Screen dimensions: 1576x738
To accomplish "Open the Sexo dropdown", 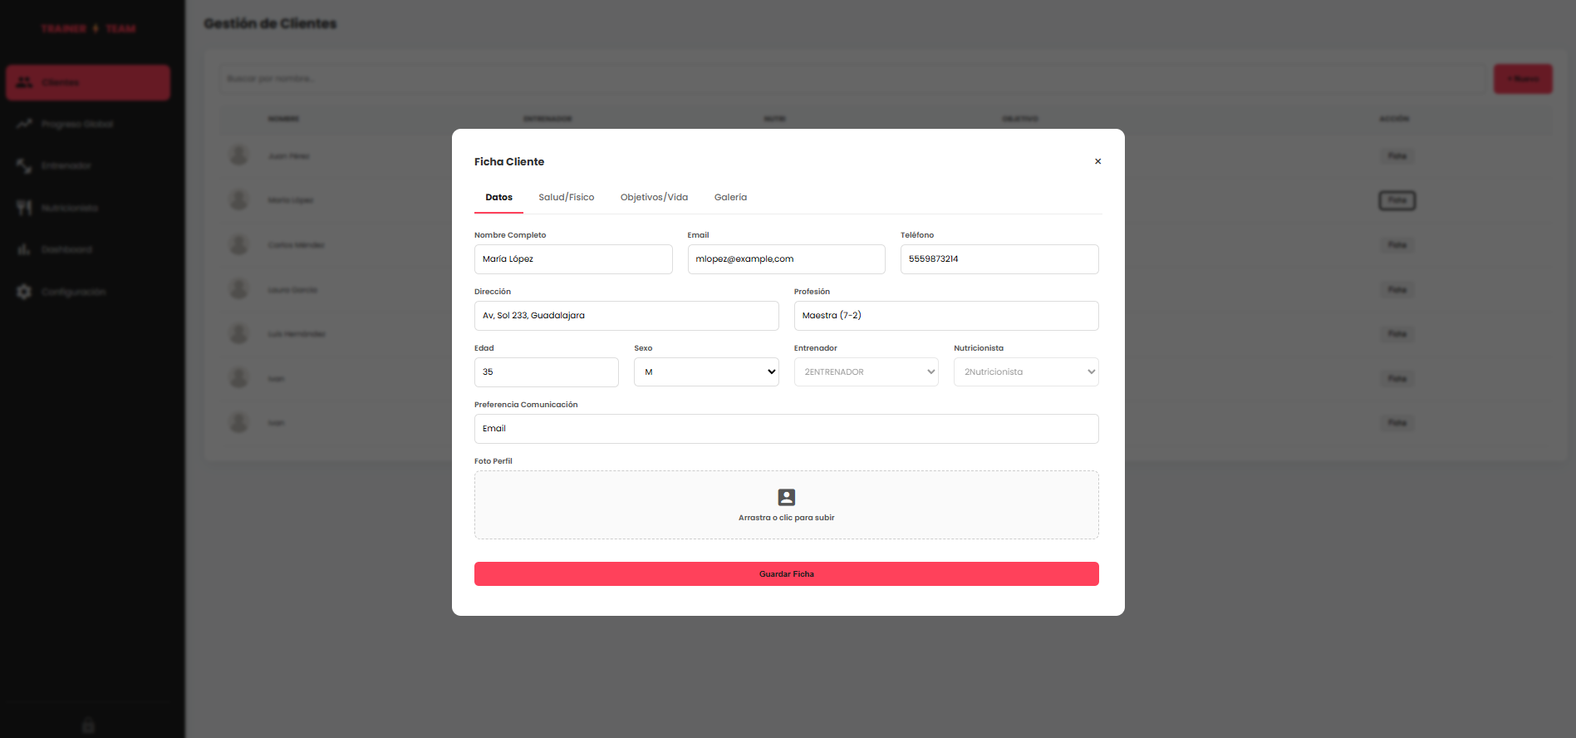I will tap(706, 372).
